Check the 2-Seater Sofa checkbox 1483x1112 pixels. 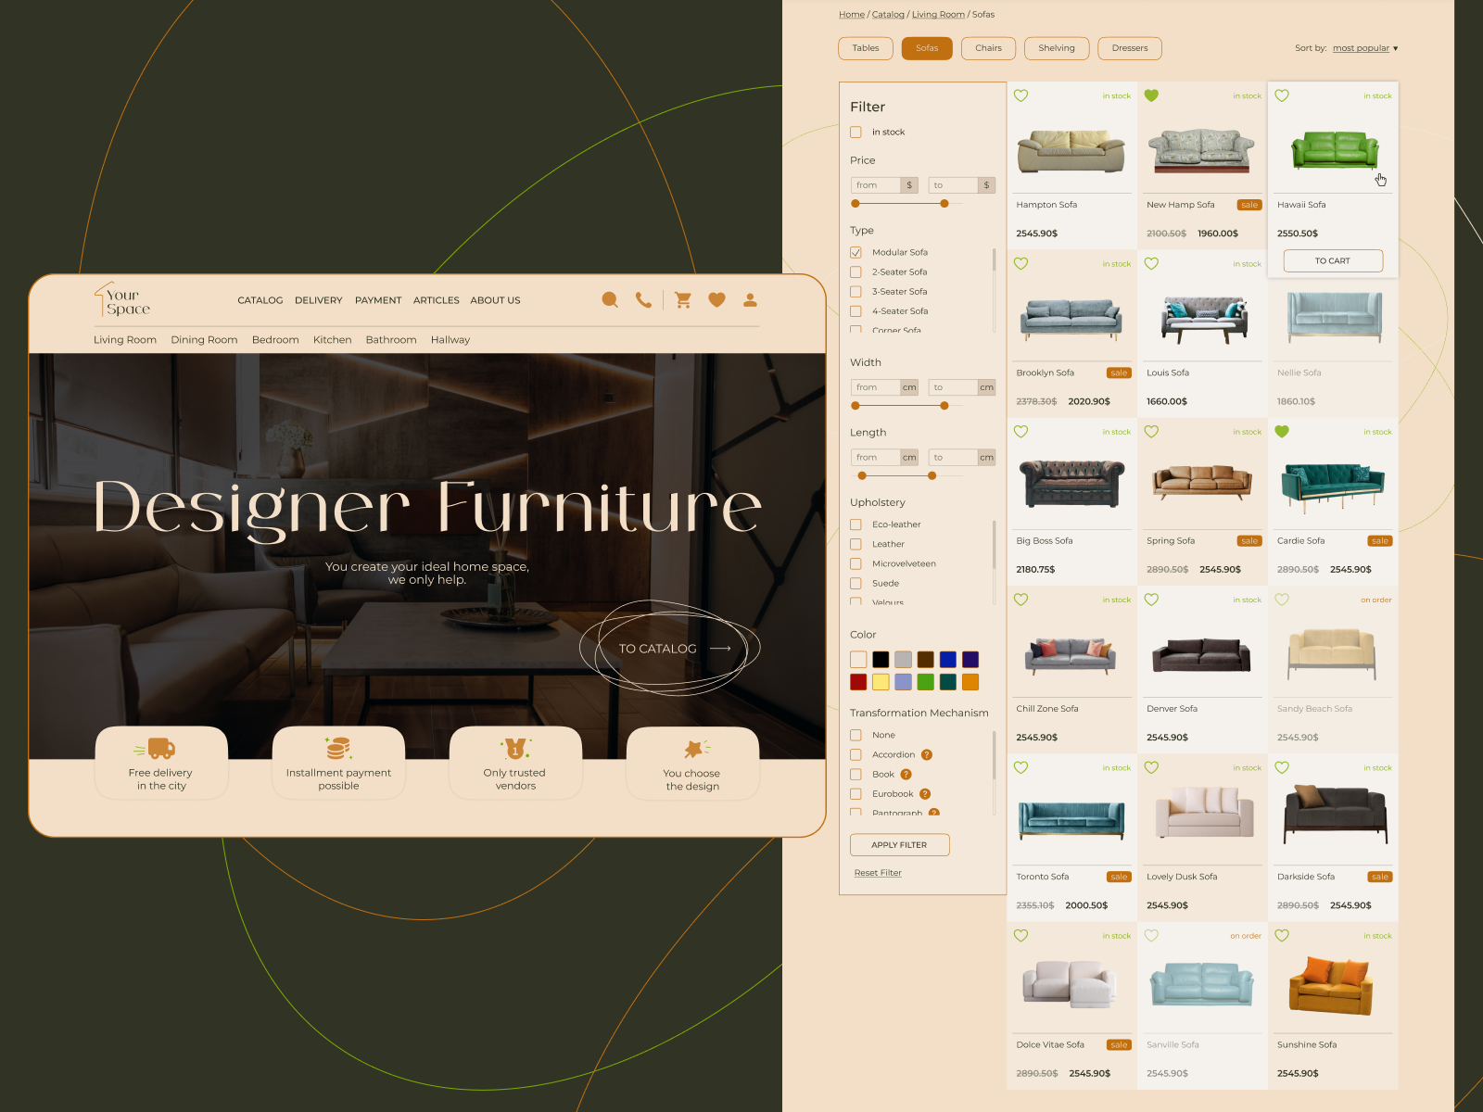(856, 272)
